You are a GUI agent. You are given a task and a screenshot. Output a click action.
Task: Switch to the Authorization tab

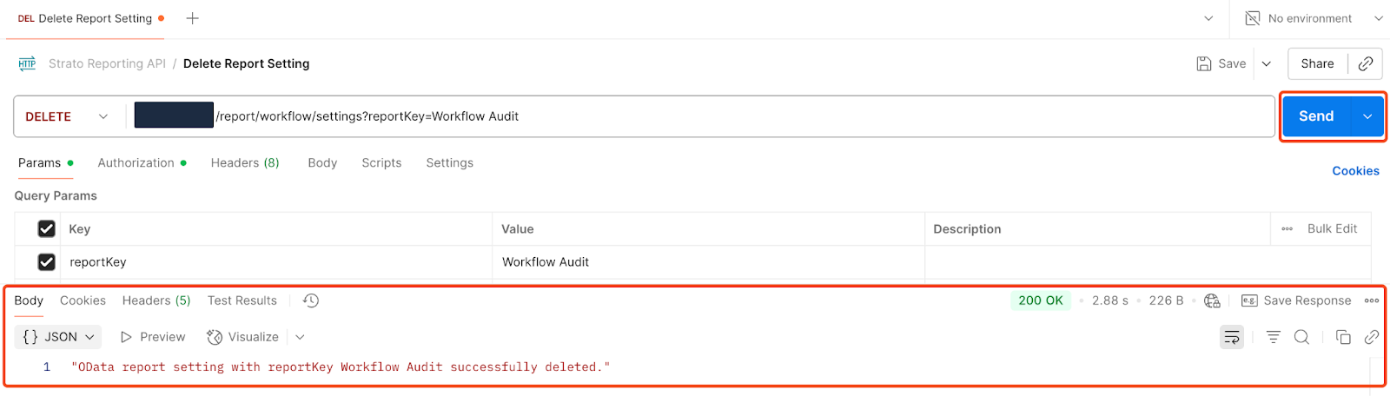136,162
